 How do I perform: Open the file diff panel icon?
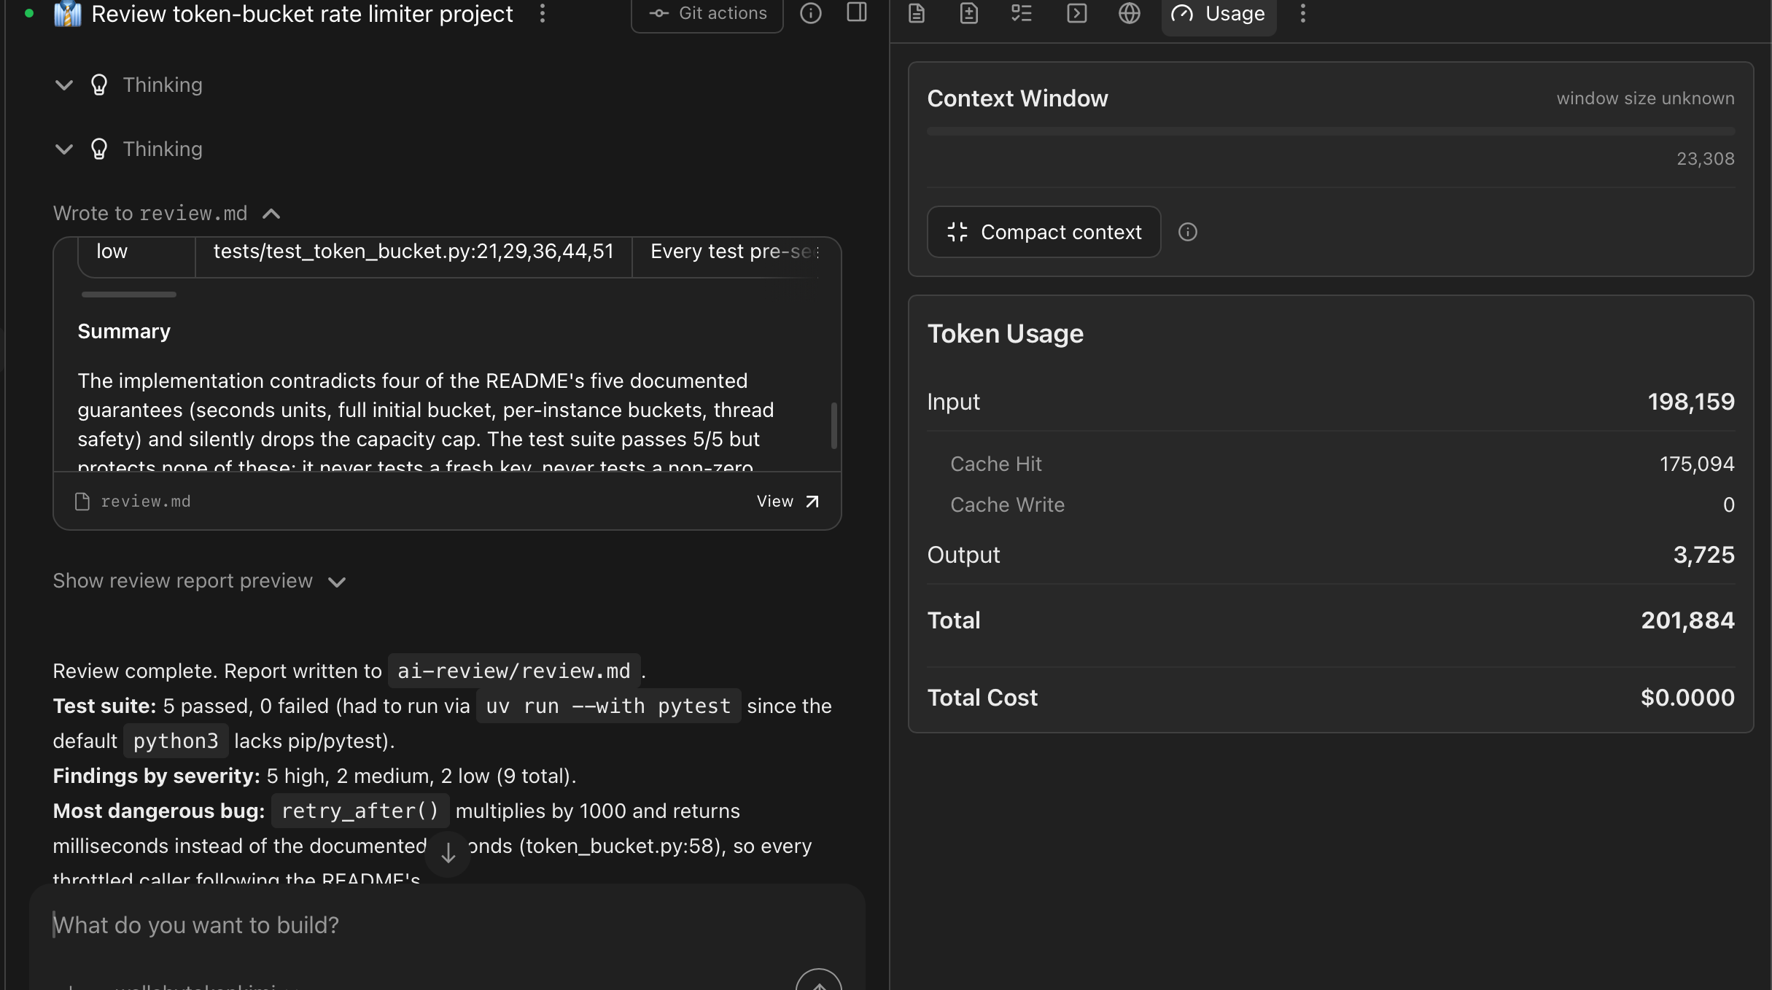(969, 13)
